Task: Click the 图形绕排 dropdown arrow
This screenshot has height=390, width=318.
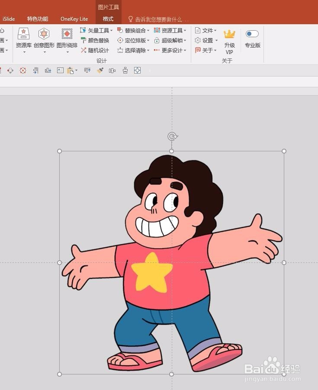Action: pyautogui.click(x=67, y=52)
